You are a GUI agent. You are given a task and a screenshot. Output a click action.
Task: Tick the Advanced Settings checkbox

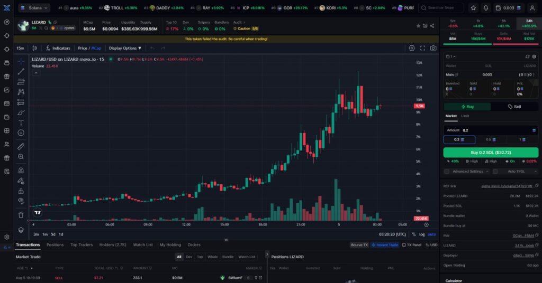point(447,171)
